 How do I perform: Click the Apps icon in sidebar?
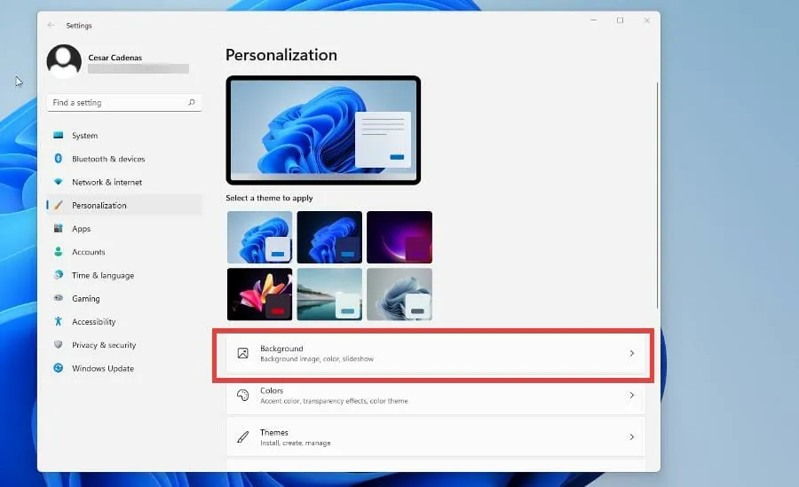[x=59, y=229]
